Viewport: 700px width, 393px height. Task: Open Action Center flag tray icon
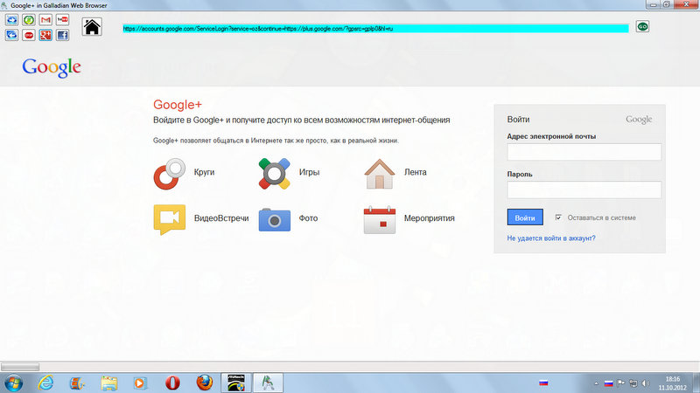(621, 383)
